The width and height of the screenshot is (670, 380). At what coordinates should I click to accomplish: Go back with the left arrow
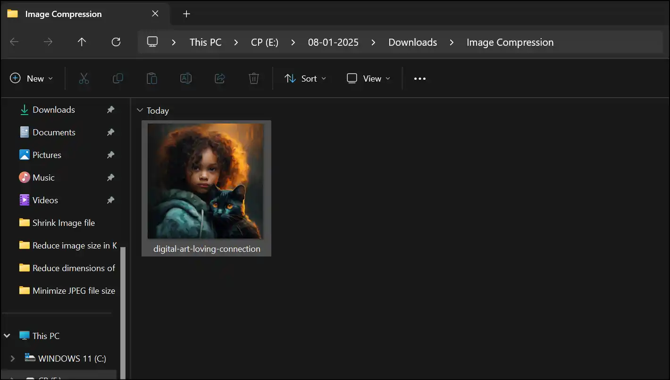(14, 42)
